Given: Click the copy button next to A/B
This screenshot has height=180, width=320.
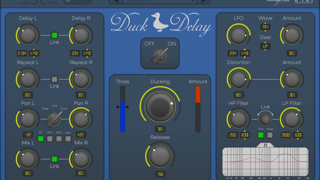Looking at the screenshot, I should pyautogui.click(x=84, y=1).
